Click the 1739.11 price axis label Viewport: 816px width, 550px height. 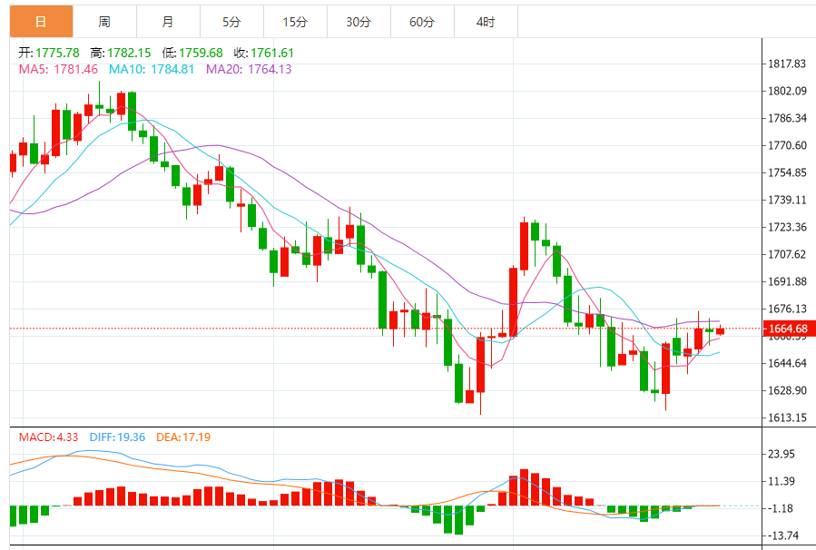787,200
